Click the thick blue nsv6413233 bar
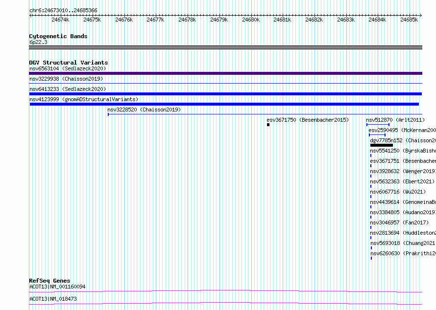The height and width of the screenshot is (310, 436). click(x=225, y=94)
